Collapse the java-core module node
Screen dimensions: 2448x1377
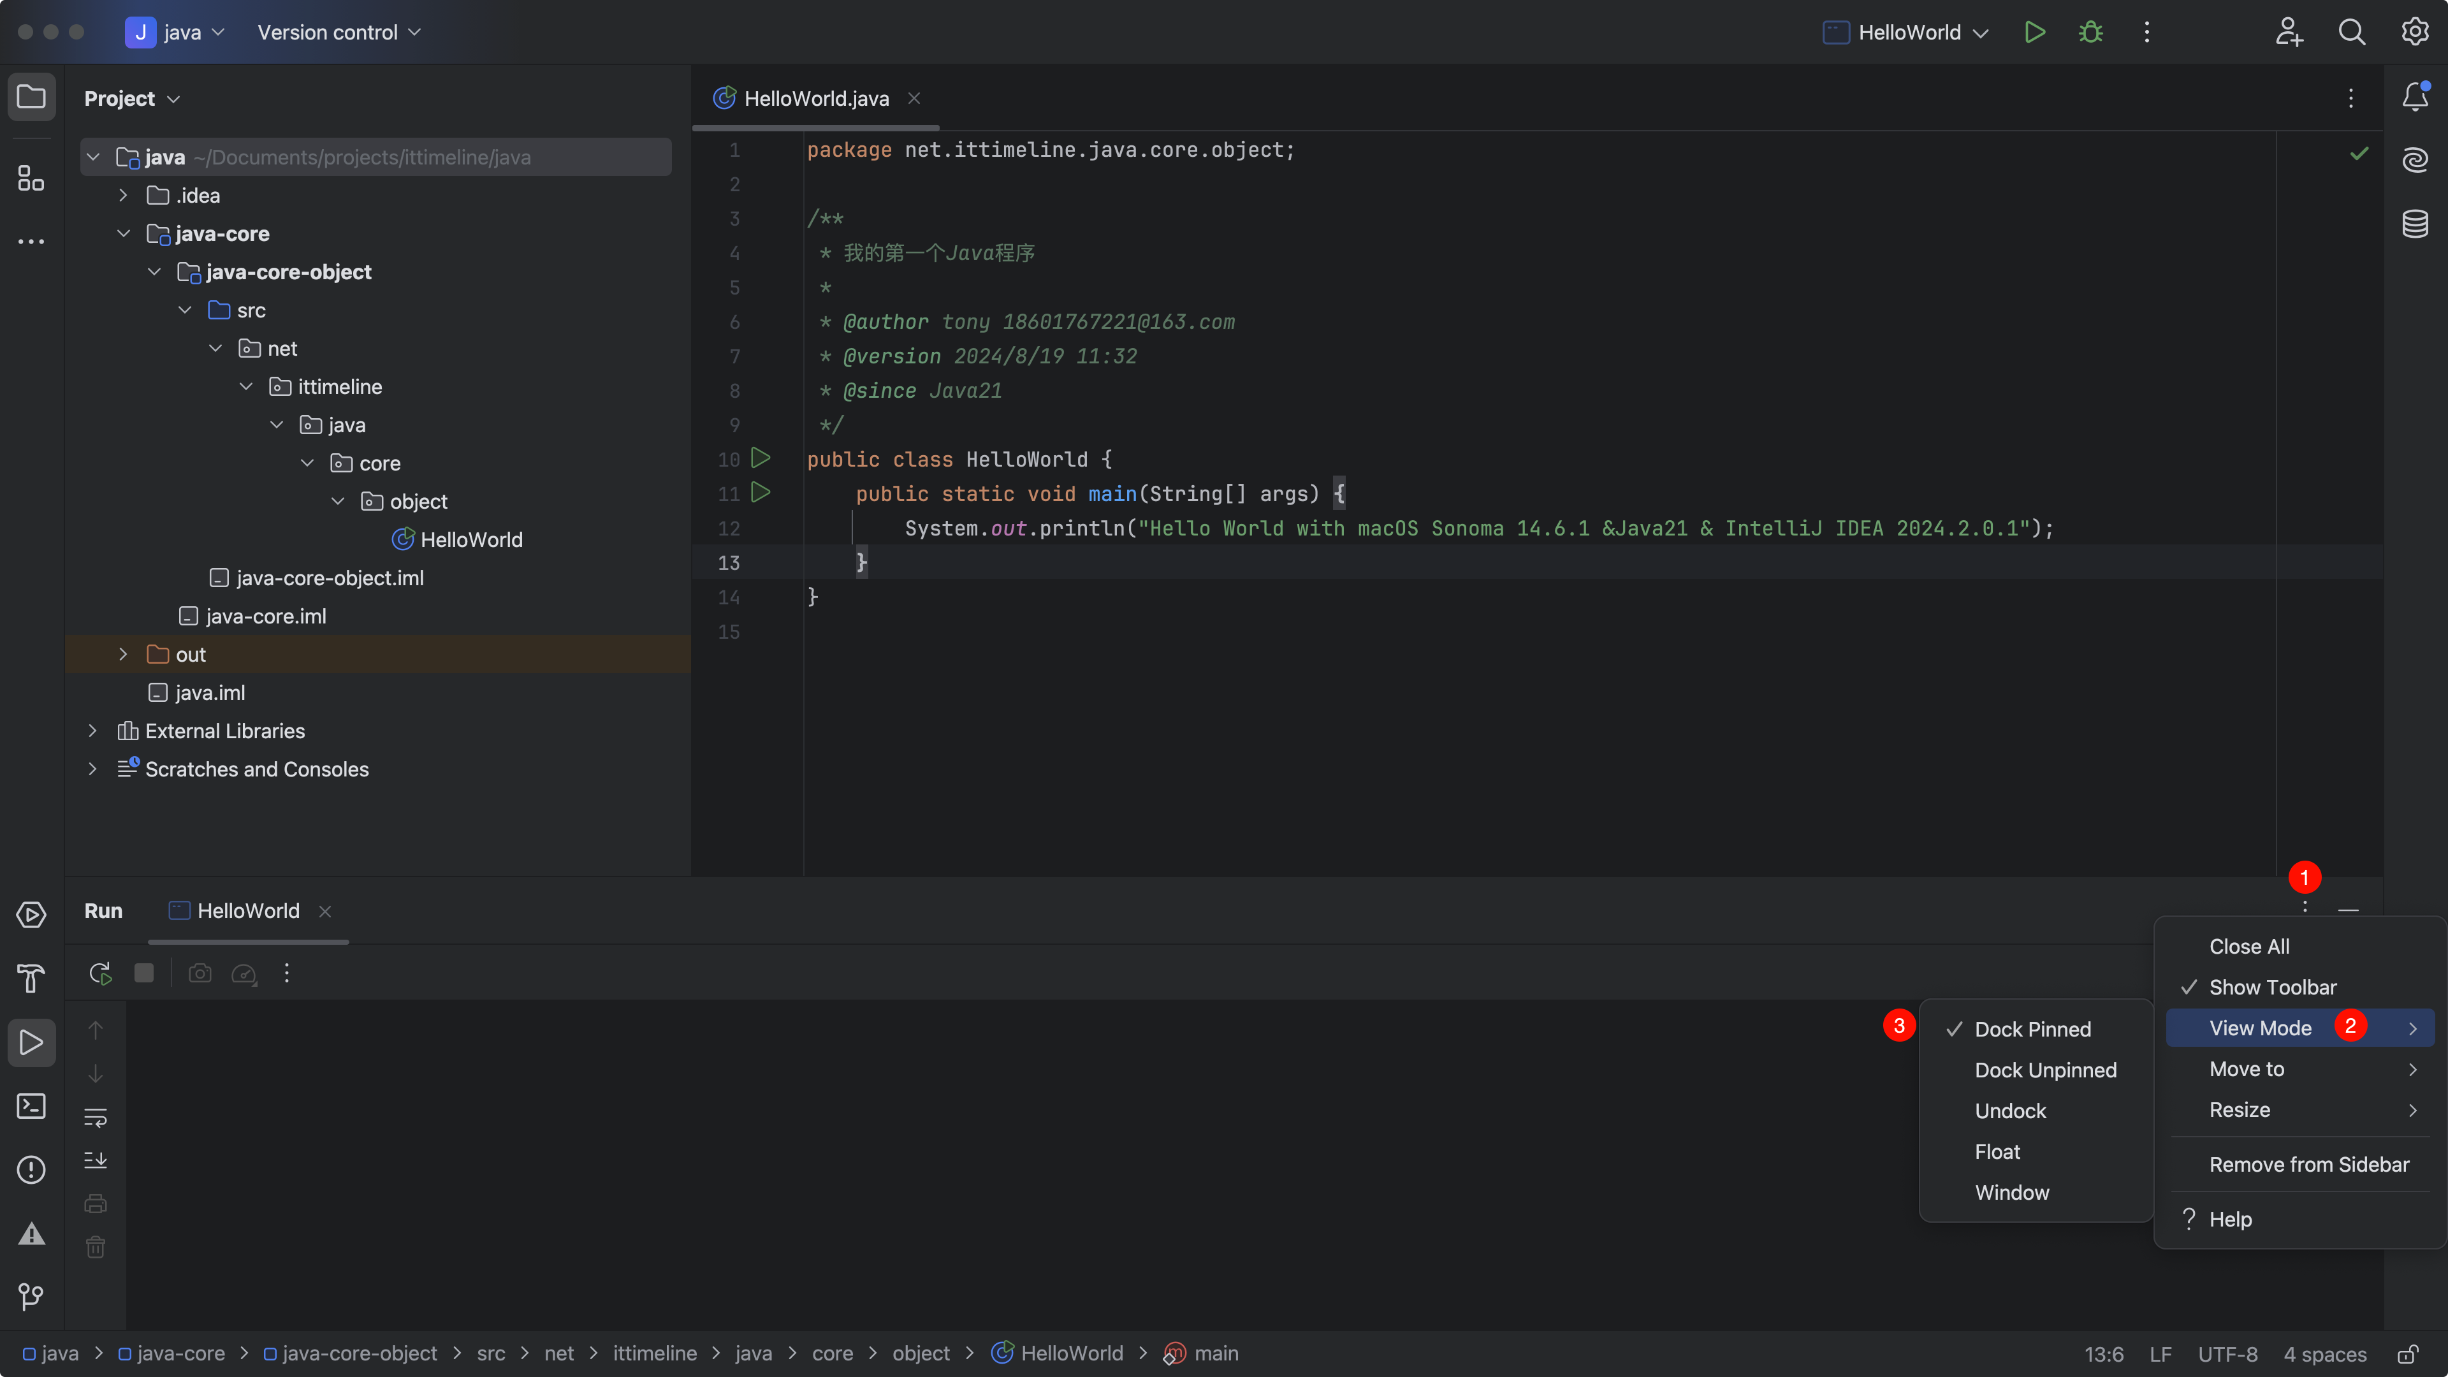click(x=124, y=234)
